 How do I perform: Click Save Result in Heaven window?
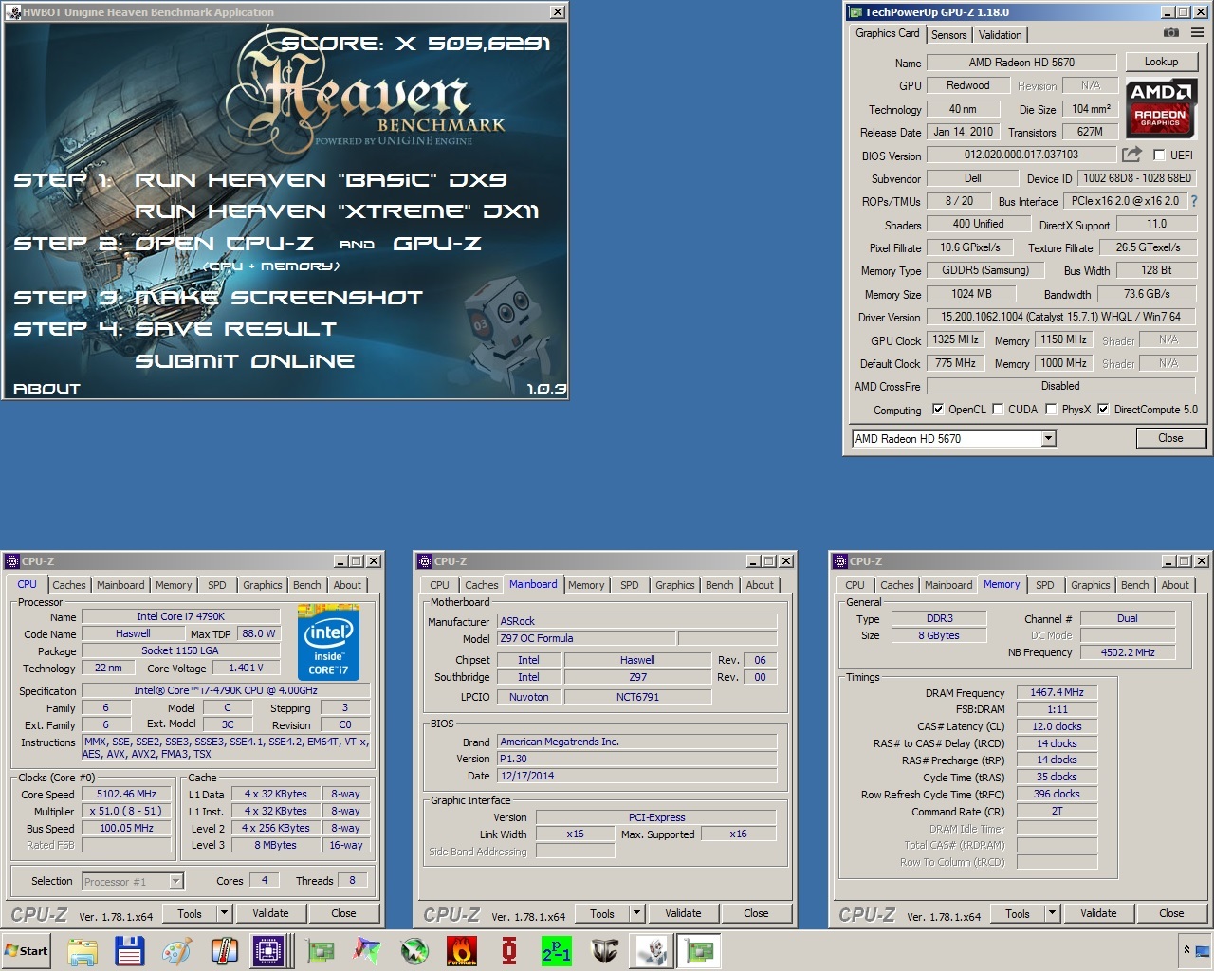[236, 329]
